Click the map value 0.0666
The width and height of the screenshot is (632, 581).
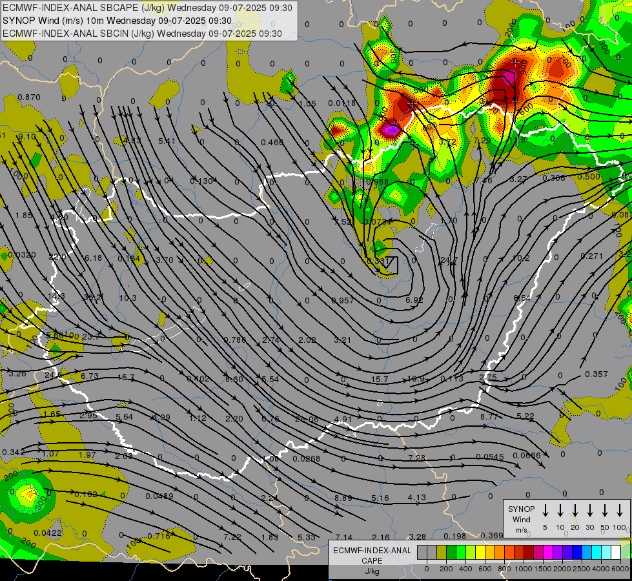[x=526, y=456]
